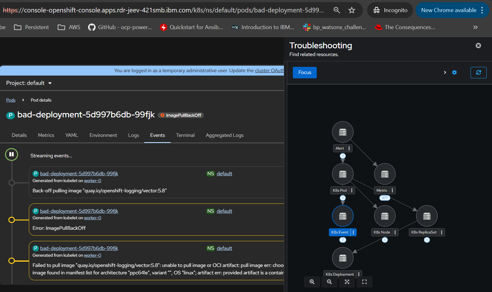This screenshot has width=492, height=292.
Task: Open worker-0 link in Error: ImagePullBackOff event
Action: (92, 218)
